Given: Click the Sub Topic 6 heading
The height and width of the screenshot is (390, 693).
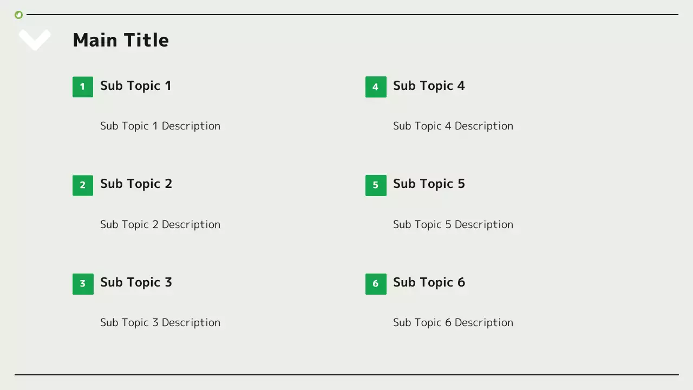Looking at the screenshot, I should coord(429,282).
